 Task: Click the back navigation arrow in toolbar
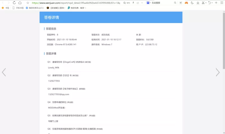3,3
